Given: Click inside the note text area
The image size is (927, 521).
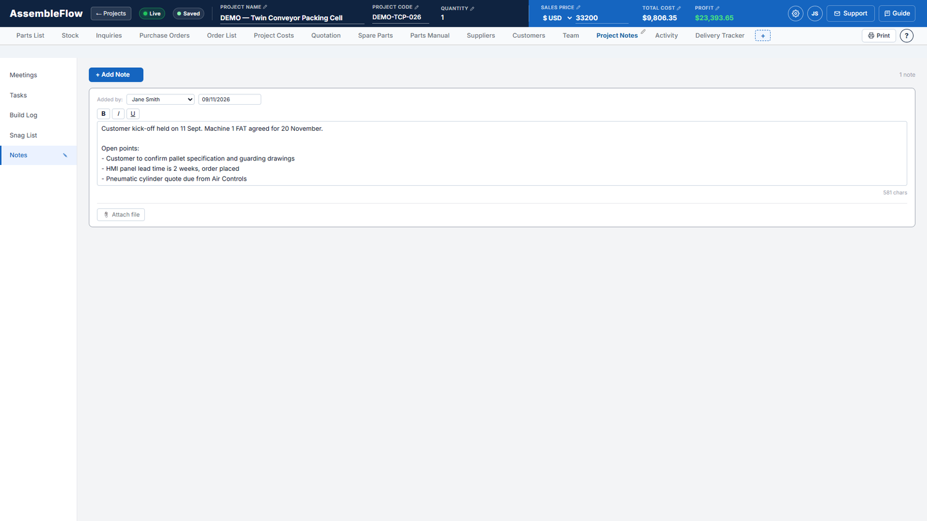Looking at the screenshot, I should pyautogui.click(x=502, y=153).
